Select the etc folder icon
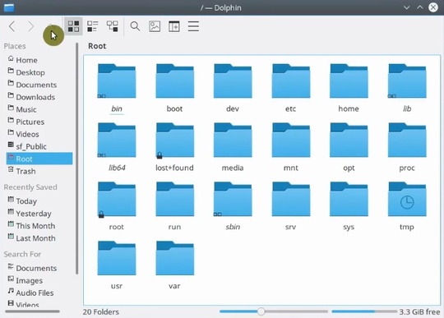The width and height of the screenshot is (444, 318). (x=291, y=81)
